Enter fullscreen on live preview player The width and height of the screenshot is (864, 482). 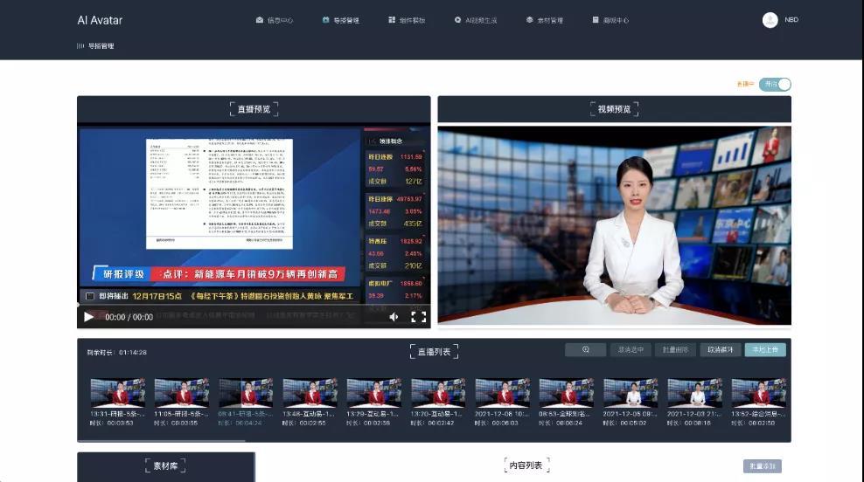pyautogui.click(x=419, y=317)
